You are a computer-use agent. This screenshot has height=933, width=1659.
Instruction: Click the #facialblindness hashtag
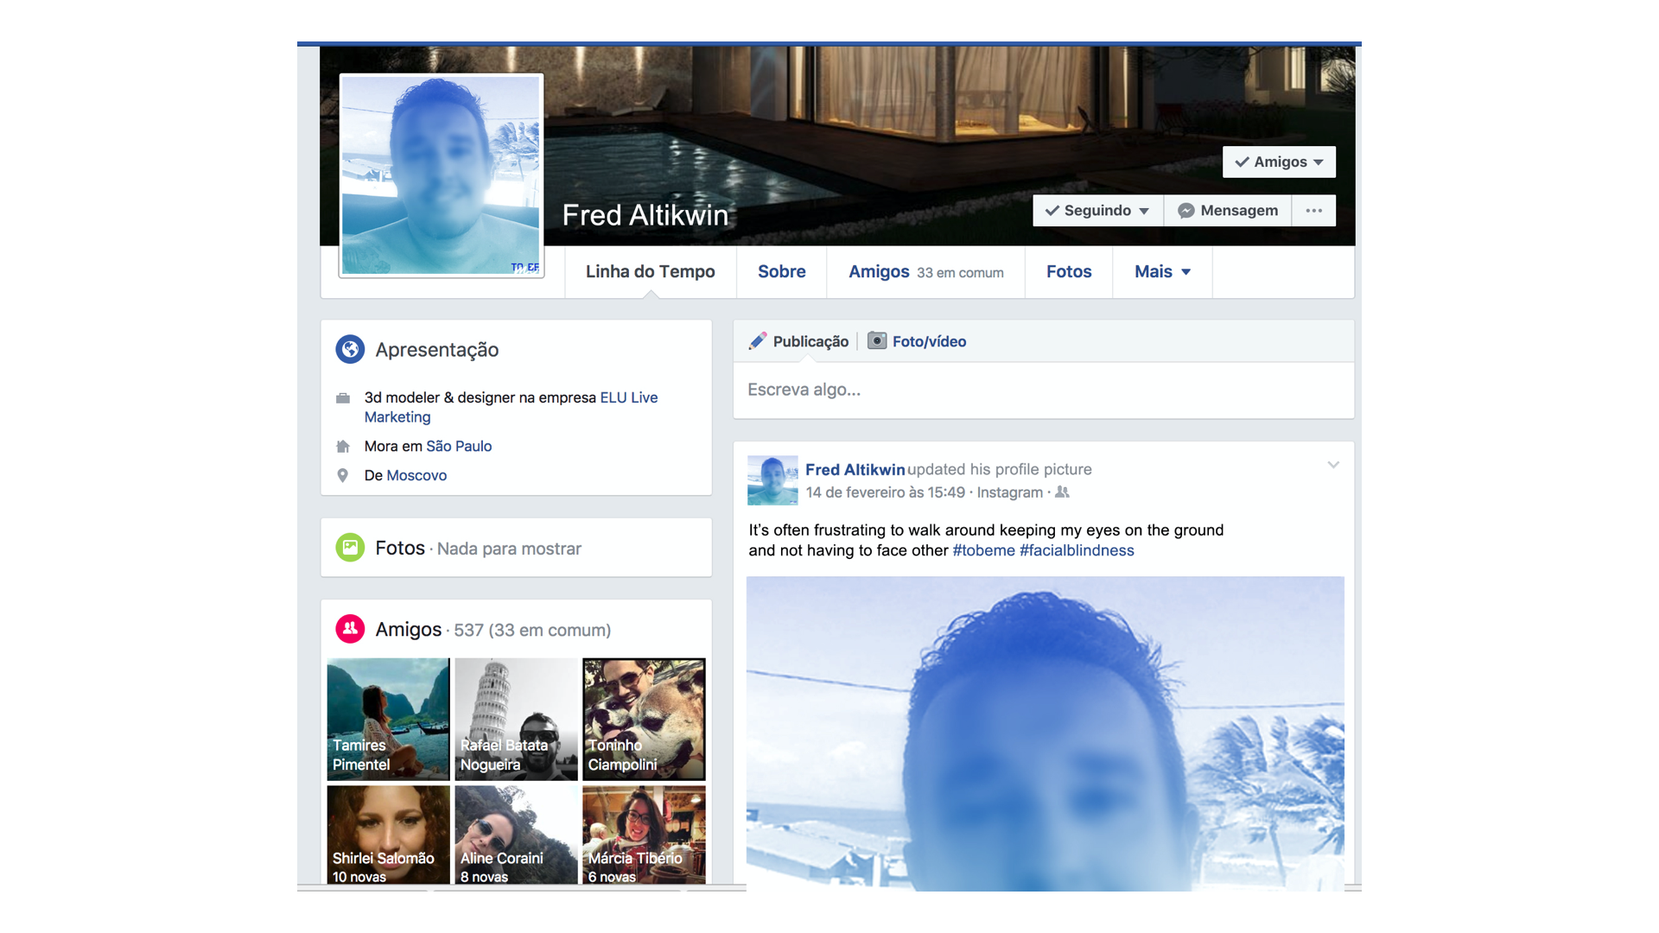1077,551
